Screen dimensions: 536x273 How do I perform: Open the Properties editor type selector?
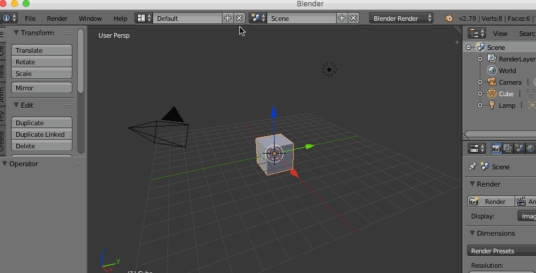tap(476, 148)
